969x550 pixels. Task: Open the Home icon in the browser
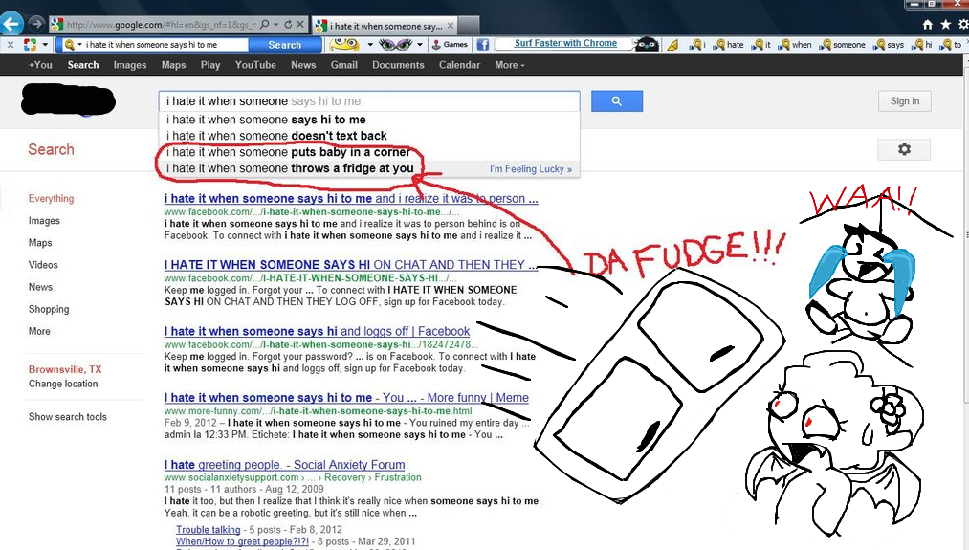click(x=927, y=25)
